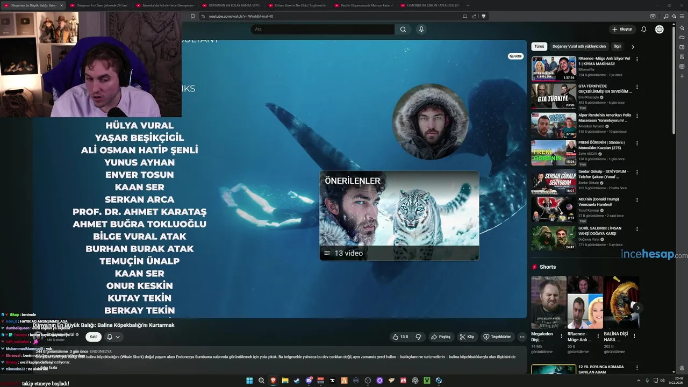Viewport: 688px width, 387px height.
Task: Start voice search with the microphone icon
Action: coord(421,29)
